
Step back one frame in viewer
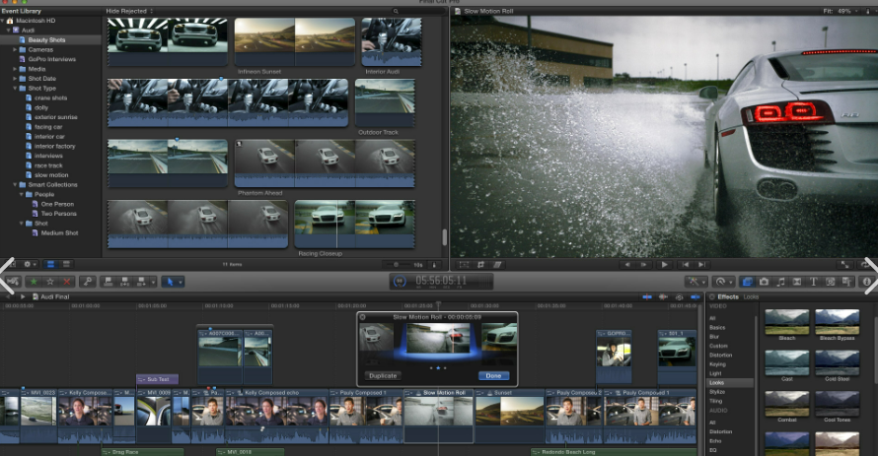[x=627, y=264]
